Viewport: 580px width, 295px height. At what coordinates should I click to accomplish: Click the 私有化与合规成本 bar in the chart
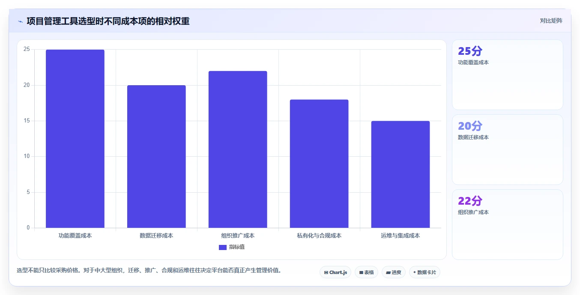coord(319,164)
